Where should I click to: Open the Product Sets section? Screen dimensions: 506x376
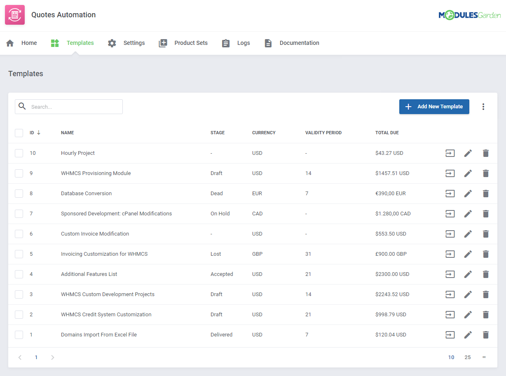(191, 43)
